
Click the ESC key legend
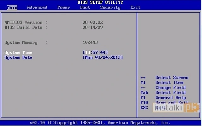point(144,107)
